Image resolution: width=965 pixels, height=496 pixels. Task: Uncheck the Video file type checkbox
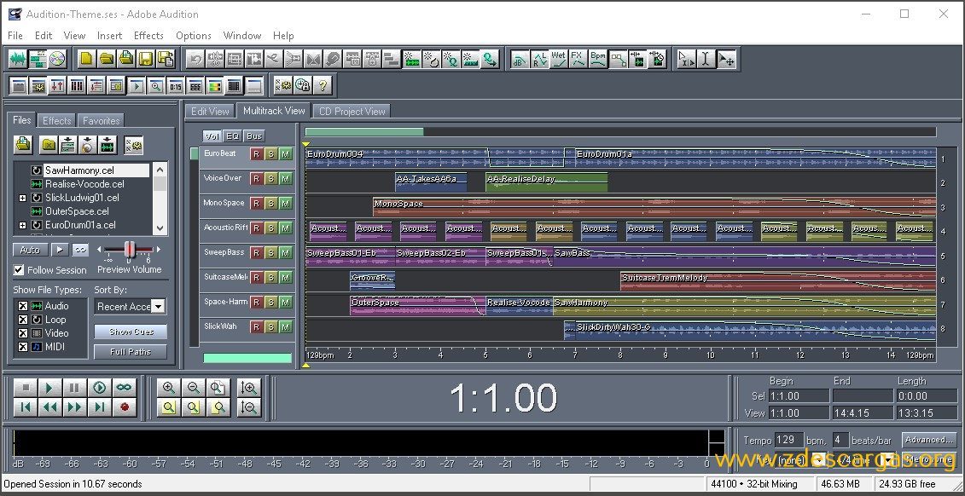pyautogui.click(x=23, y=333)
